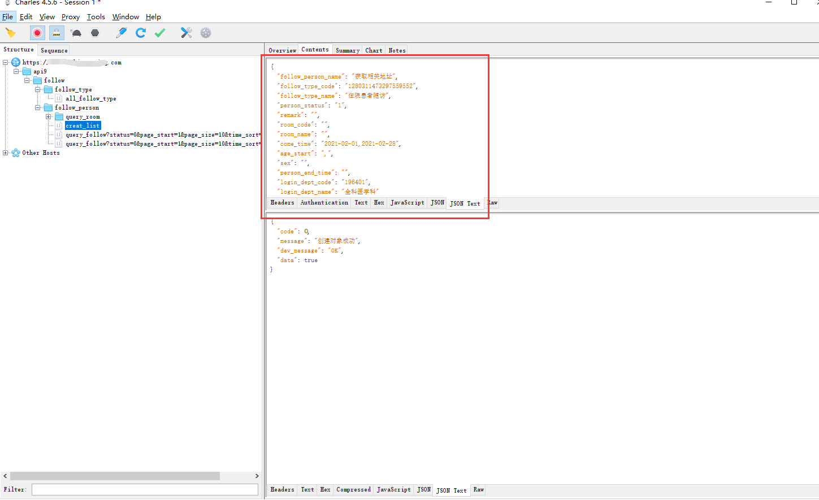Toggle throttling with the turtle icon

click(76, 33)
